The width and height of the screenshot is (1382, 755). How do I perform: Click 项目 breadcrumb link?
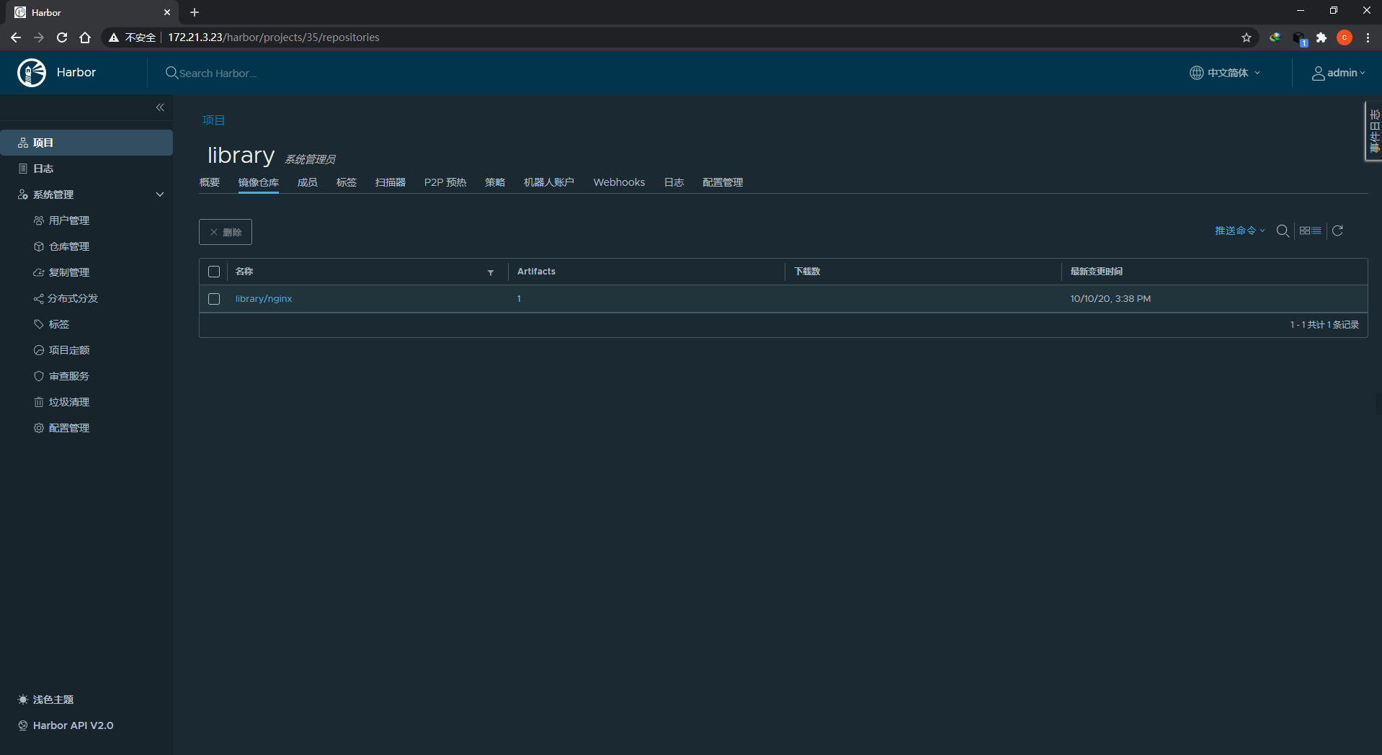(213, 120)
